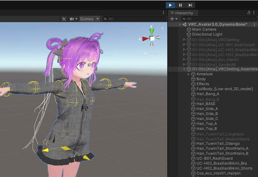Select the Hierarchy tab
258x177 pixels.
(183, 13)
